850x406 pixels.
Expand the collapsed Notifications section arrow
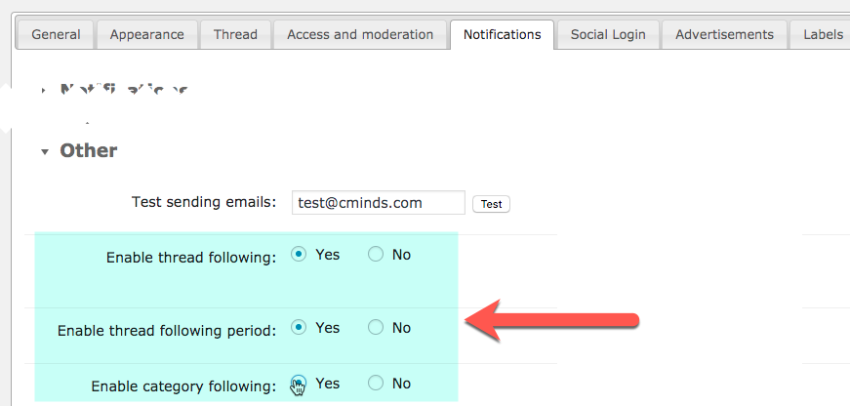tap(44, 91)
